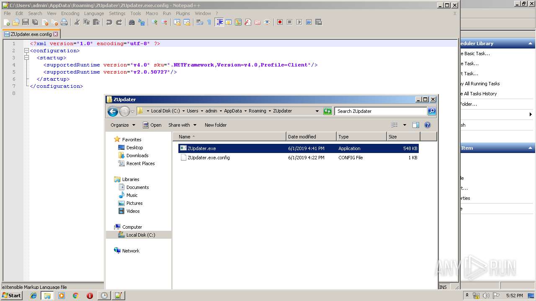Image resolution: width=536 pixels, height=301 pixels.
Task: Click the Print toolbar icon
Action: [64, 22]
